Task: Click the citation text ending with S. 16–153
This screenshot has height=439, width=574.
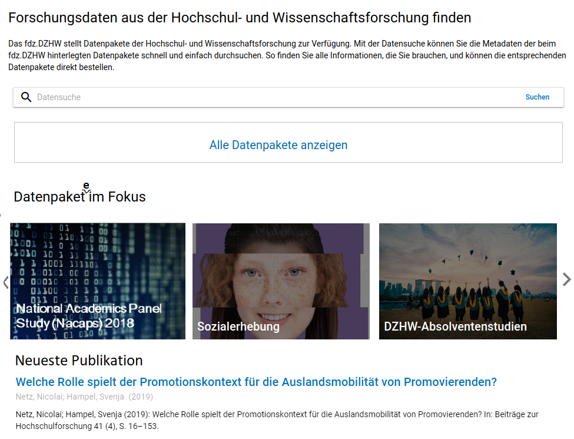Action: pyautogui.click(x=277, y=420)
